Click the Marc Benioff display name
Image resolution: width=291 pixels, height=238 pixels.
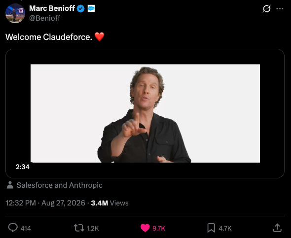click(52, 8)
